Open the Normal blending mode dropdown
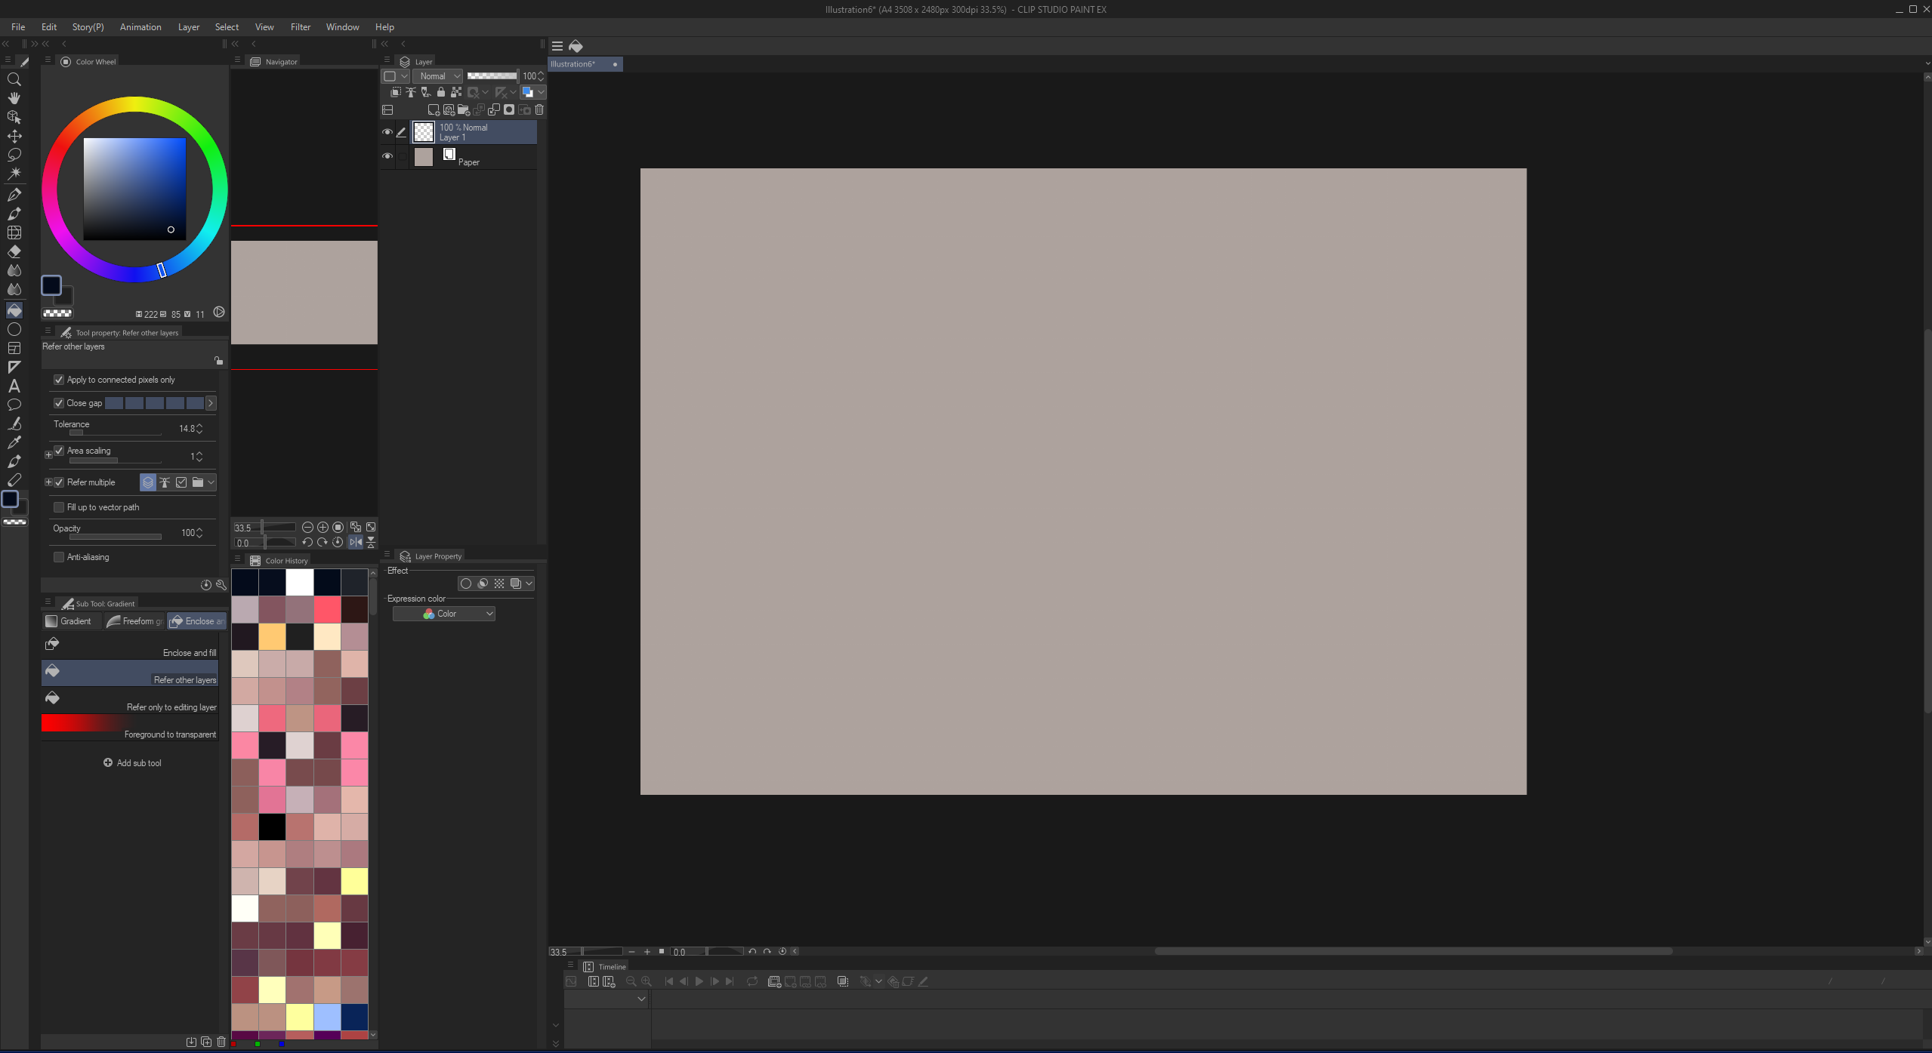1932x1053 pixels. point(440,76)
